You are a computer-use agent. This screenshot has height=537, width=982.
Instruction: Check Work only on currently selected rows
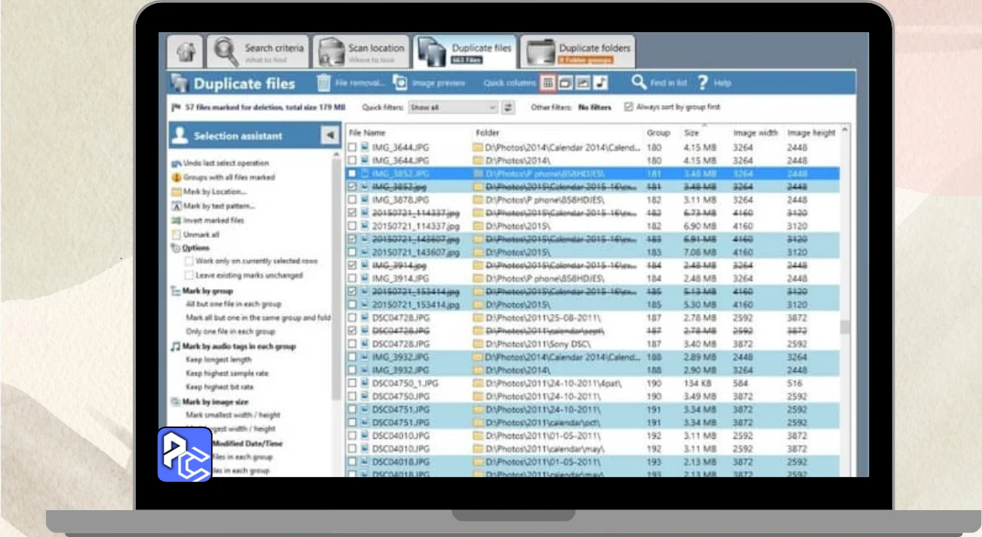click(189, 262)
